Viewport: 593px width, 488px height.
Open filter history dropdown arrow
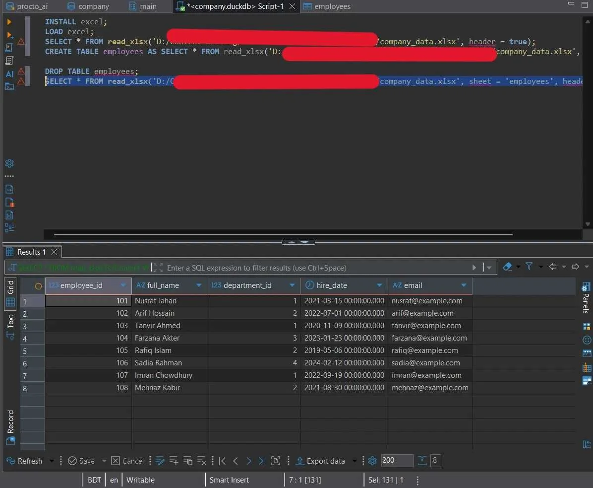(489, 268)
